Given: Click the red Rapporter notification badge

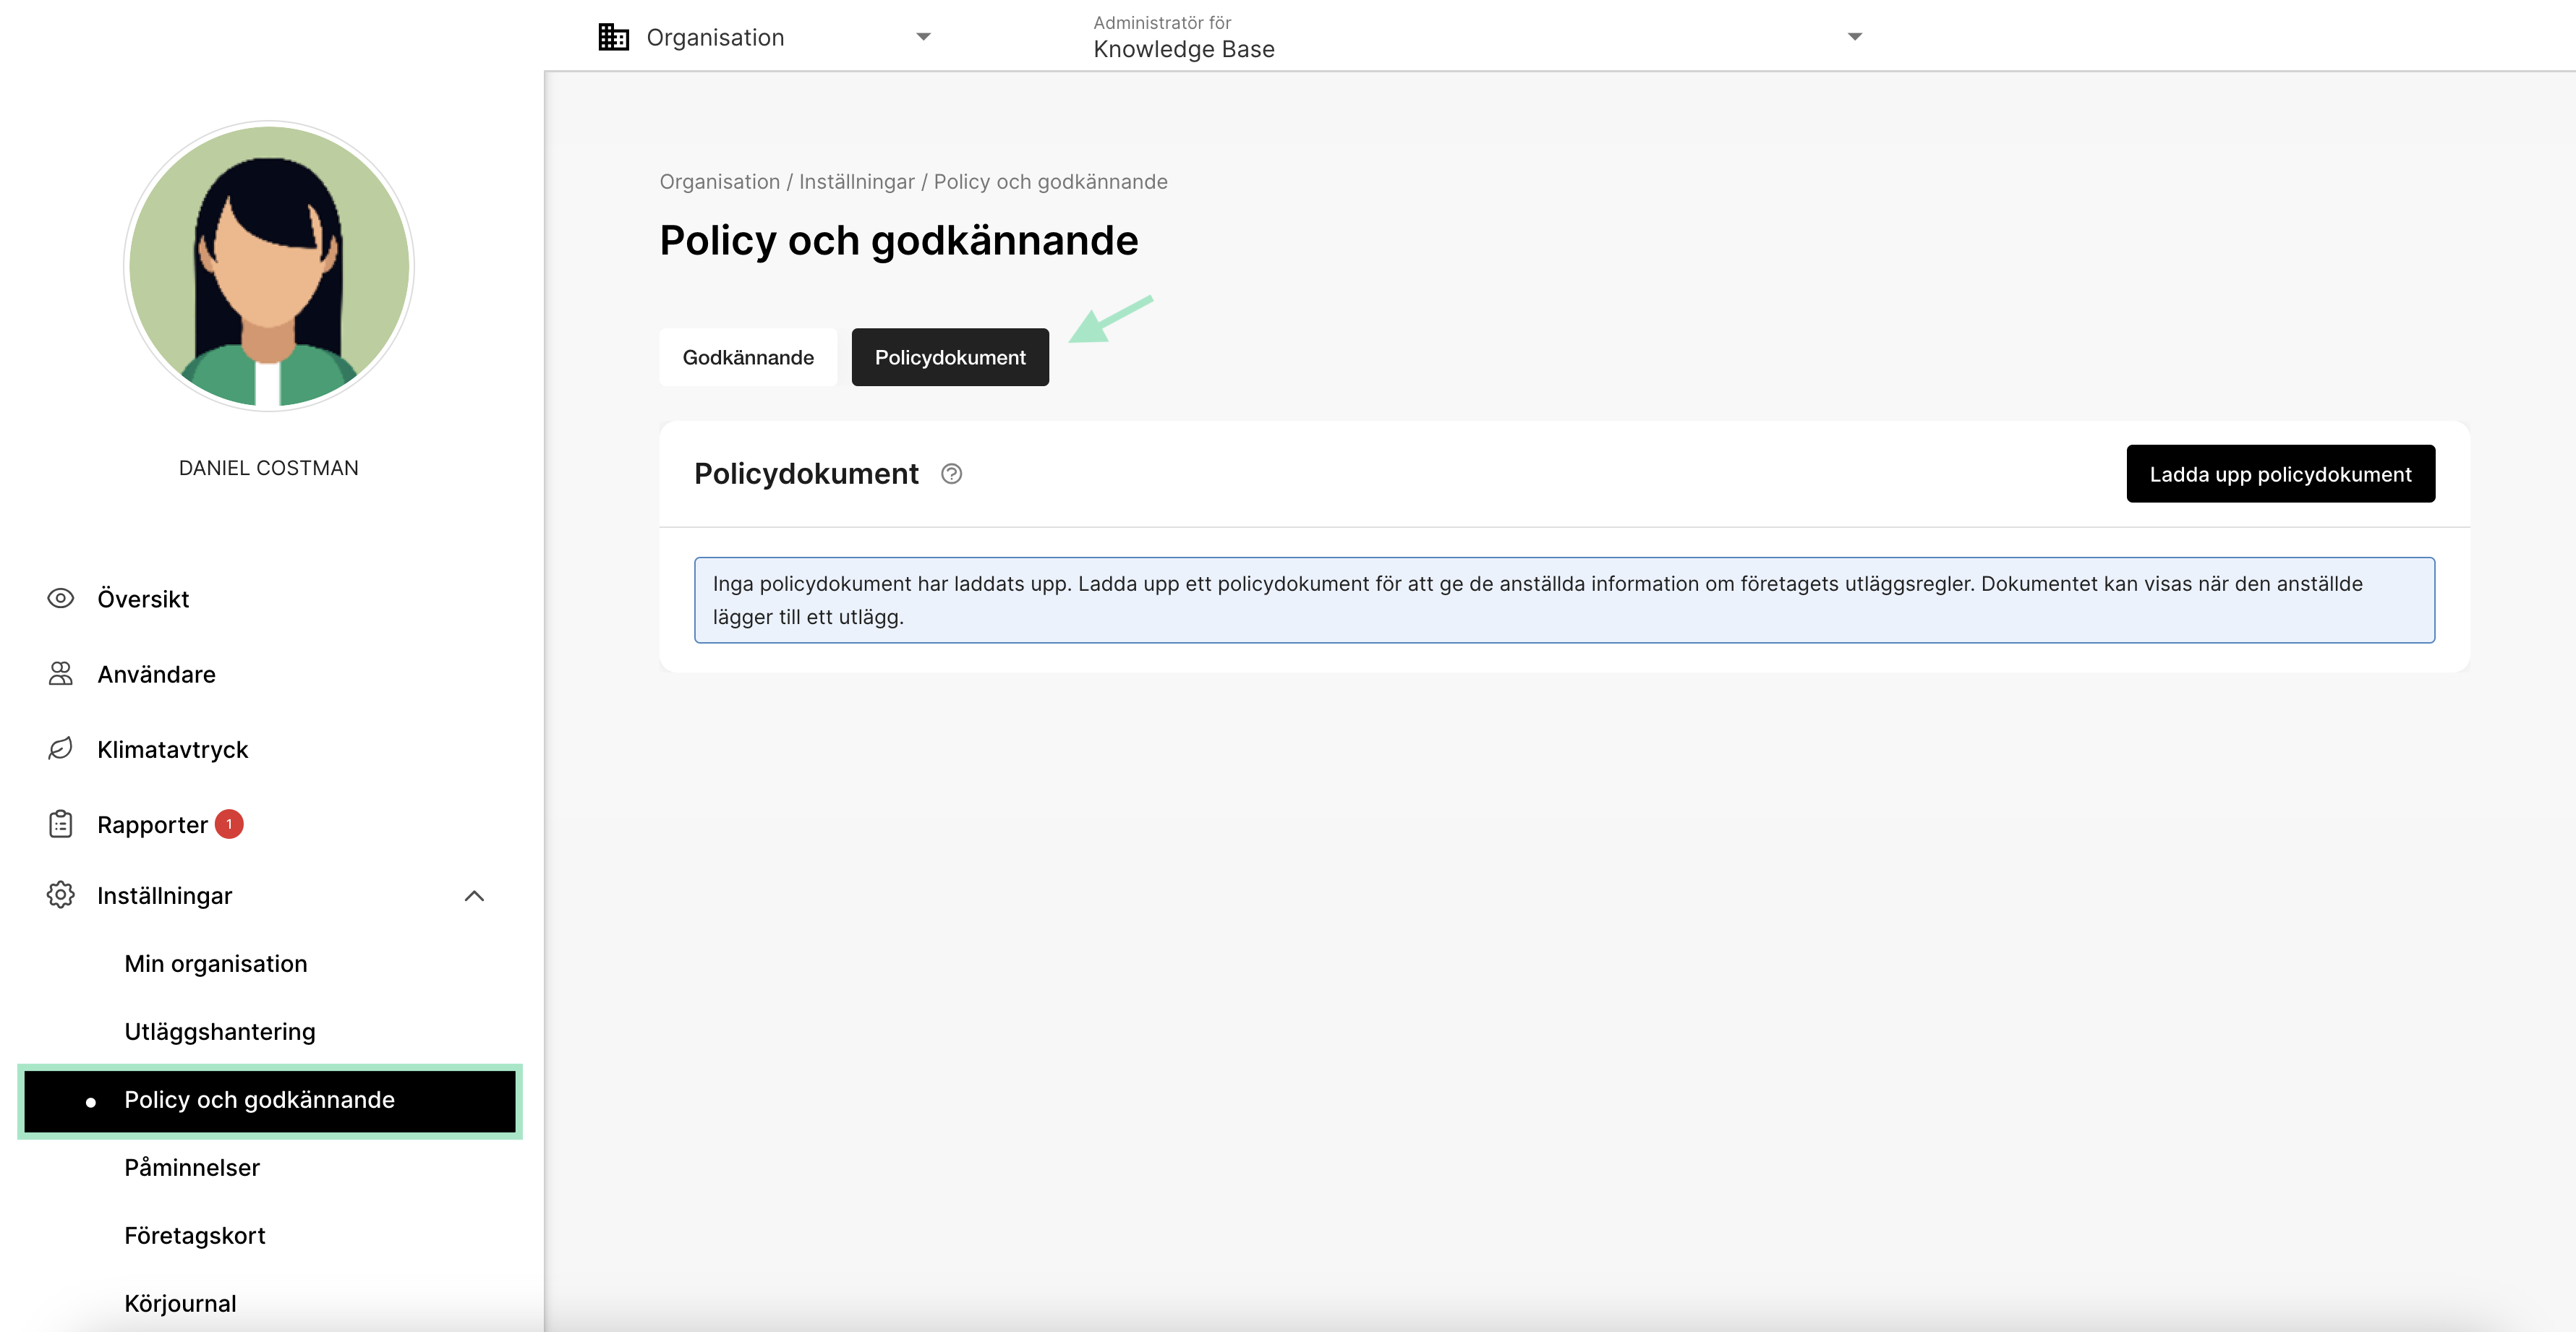Looking at the screenshot, I should coord(229,824).
